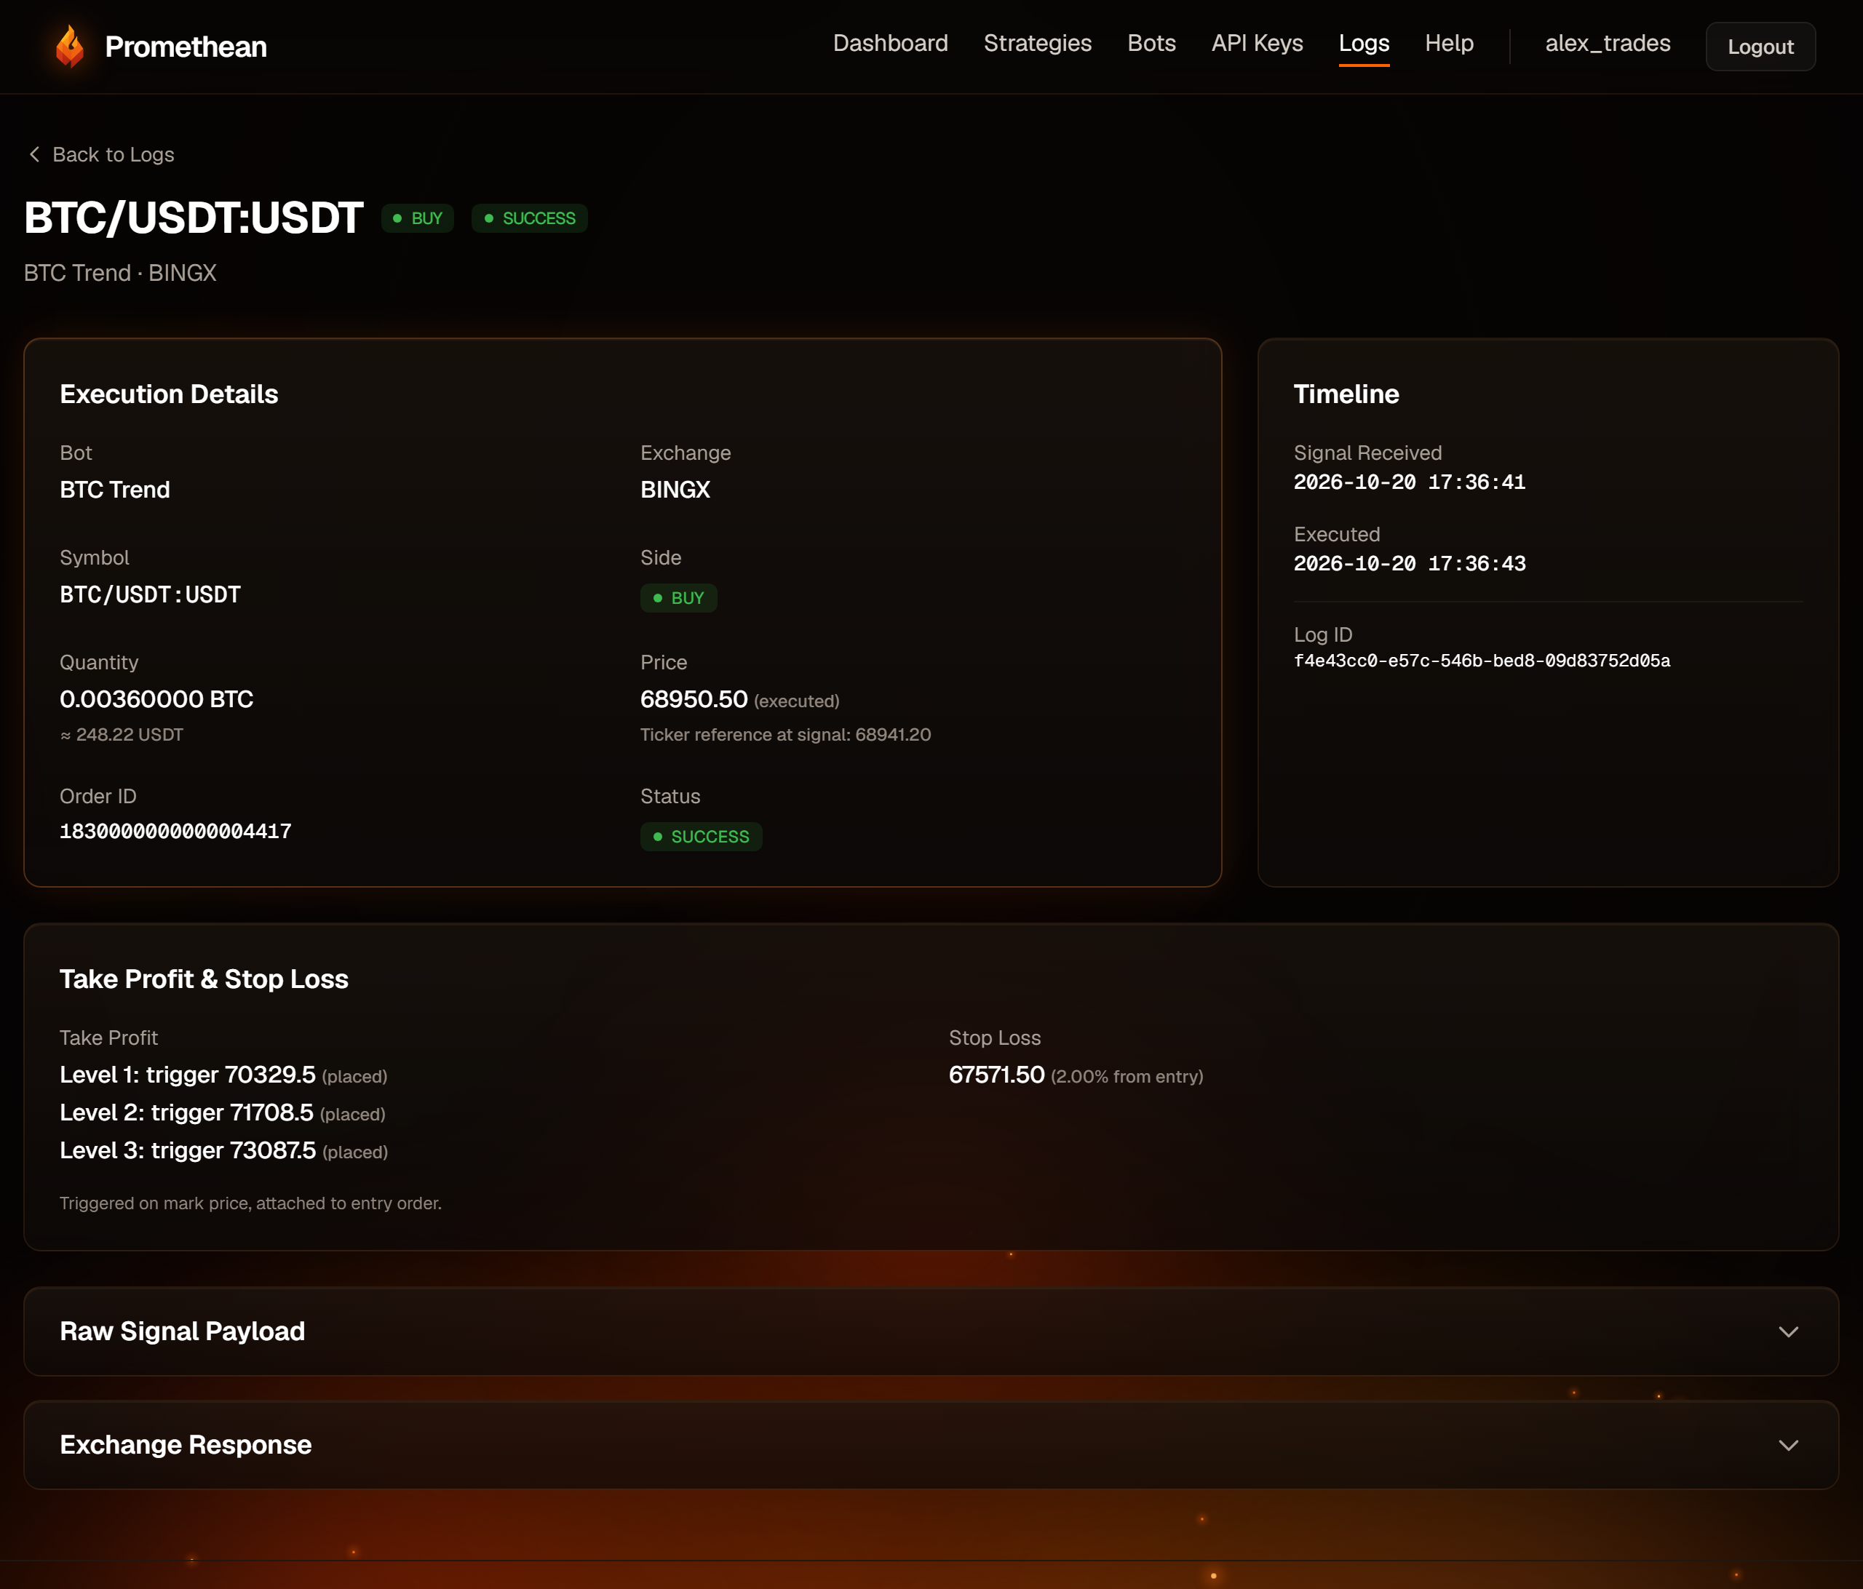1863x1589 pixels.
Task: Click the Promethean flame logo icon
Action: pos(69,46)
